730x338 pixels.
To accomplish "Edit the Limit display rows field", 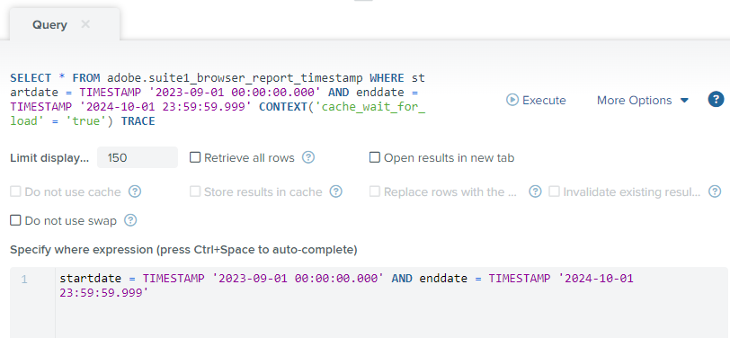I will tap(138, 158).
